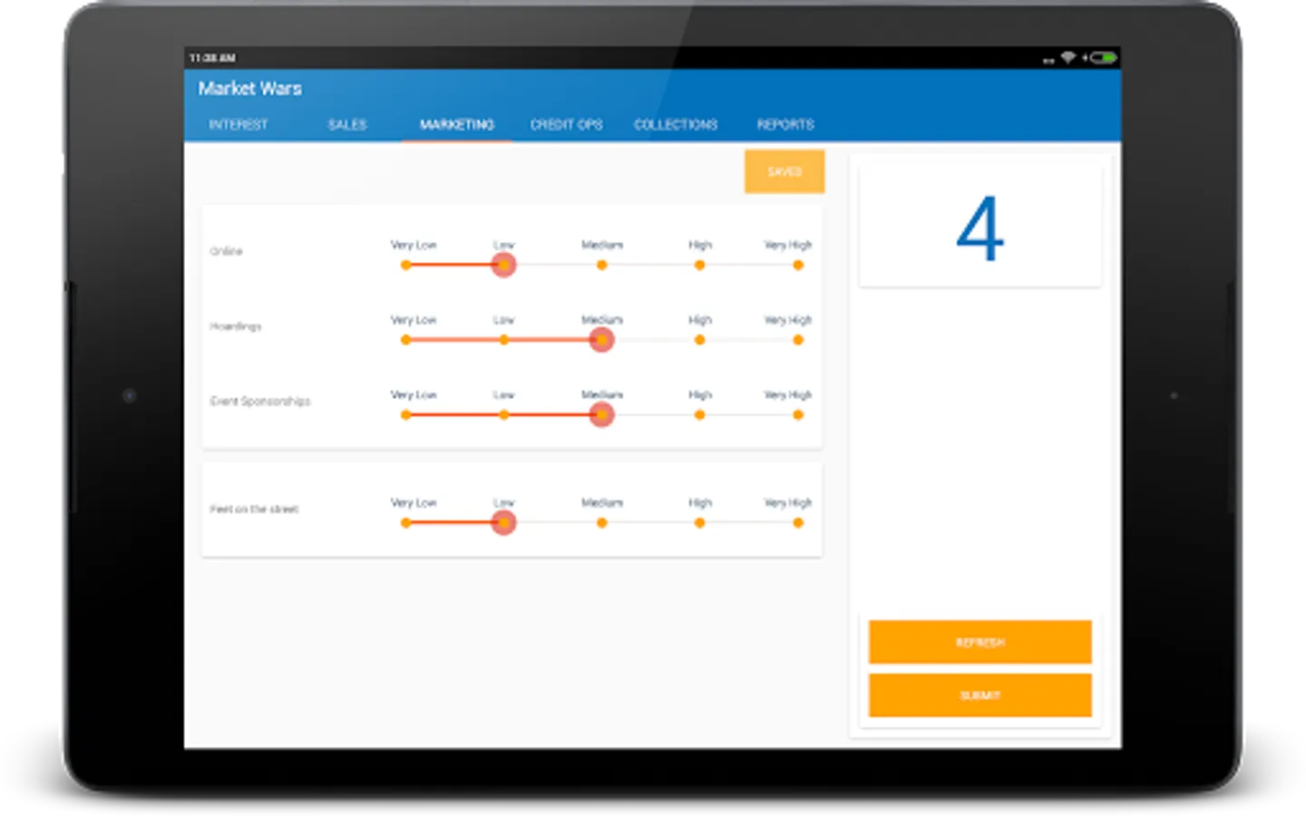Click the Online slider thumb at Low
Screen dimensions: 1306x816
[x=503, y=265]
